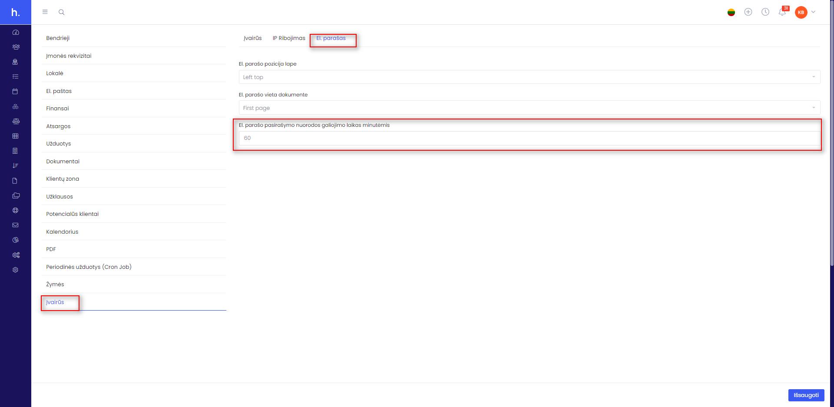Click the plus circle quick-add icon
834x407 pixels.
[x=748, y=12]
